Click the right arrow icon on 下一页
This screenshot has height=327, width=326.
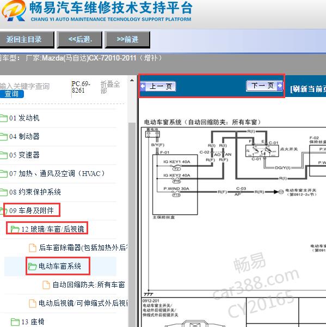click(x=280, y=86)
